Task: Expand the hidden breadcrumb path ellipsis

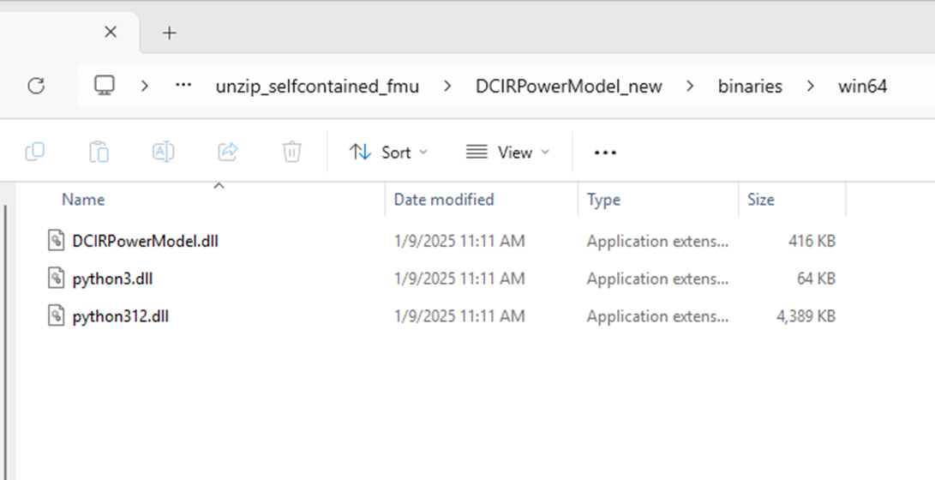Action: tap(183, 86)
